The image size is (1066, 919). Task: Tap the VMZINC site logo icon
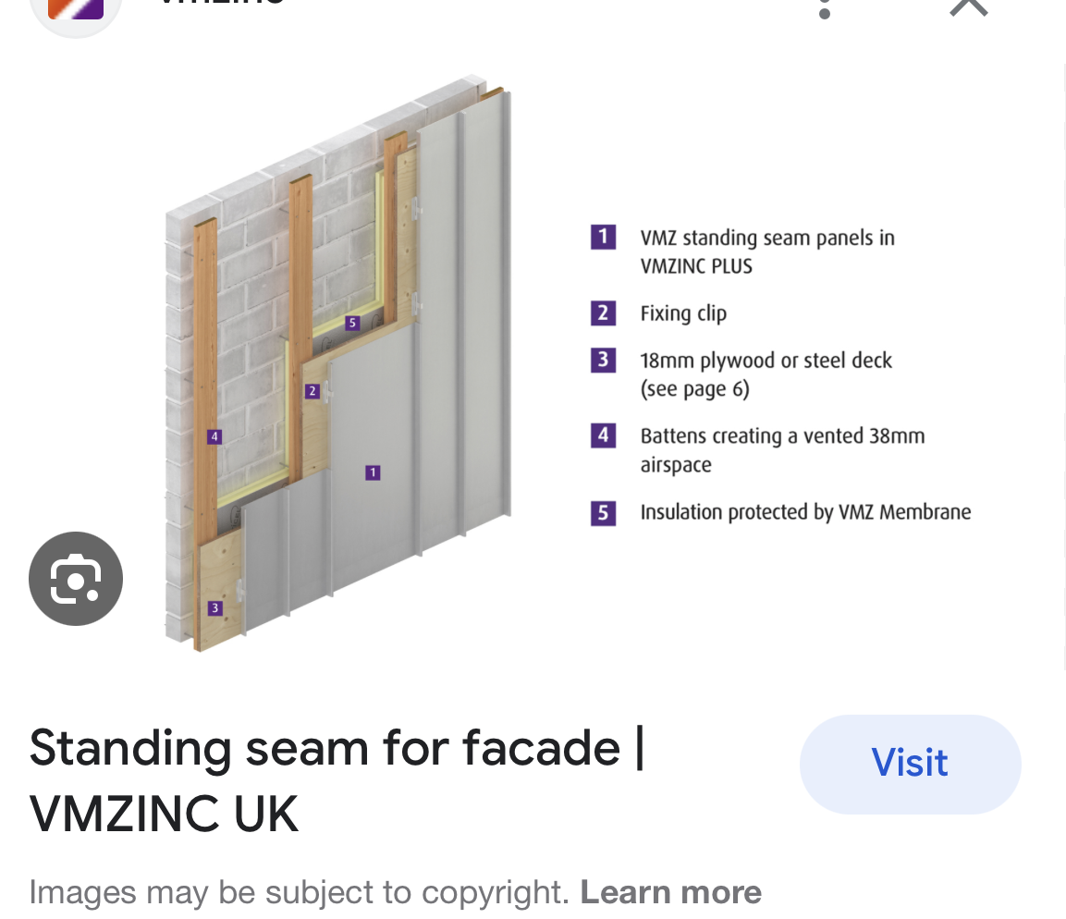[x=76, y=7]
